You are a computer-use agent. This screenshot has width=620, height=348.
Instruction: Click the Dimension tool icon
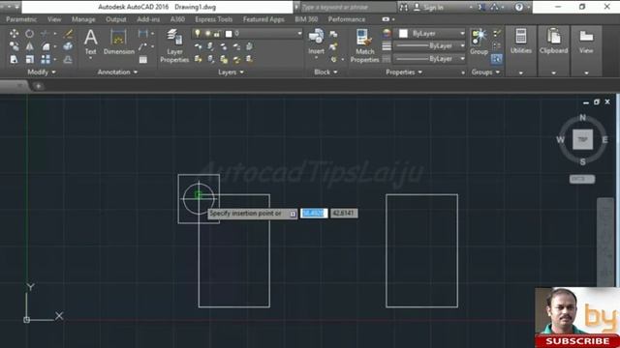[118, 38]
